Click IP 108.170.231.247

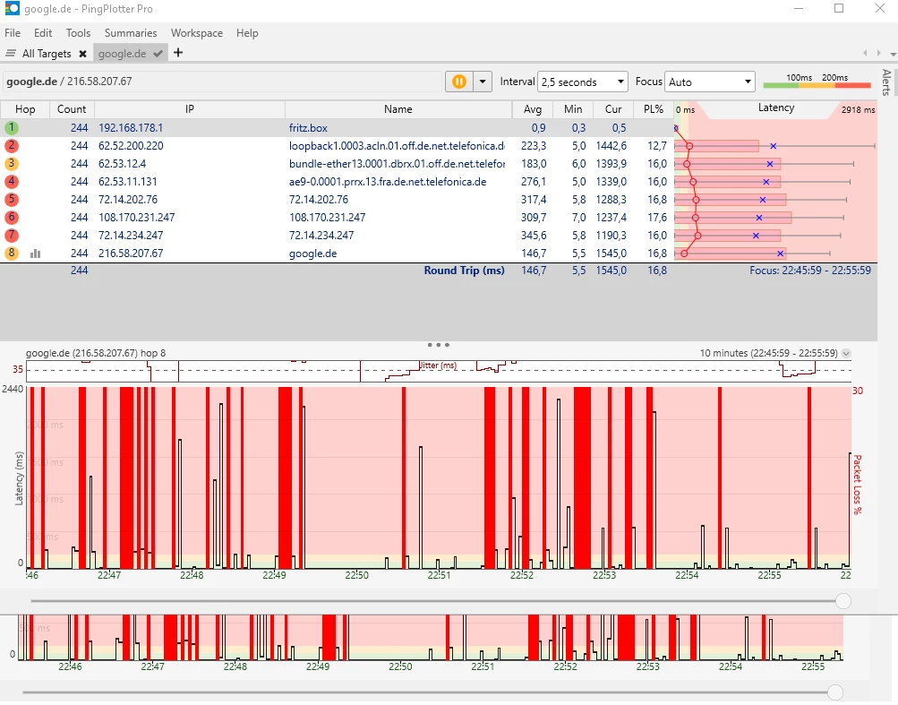136,217
